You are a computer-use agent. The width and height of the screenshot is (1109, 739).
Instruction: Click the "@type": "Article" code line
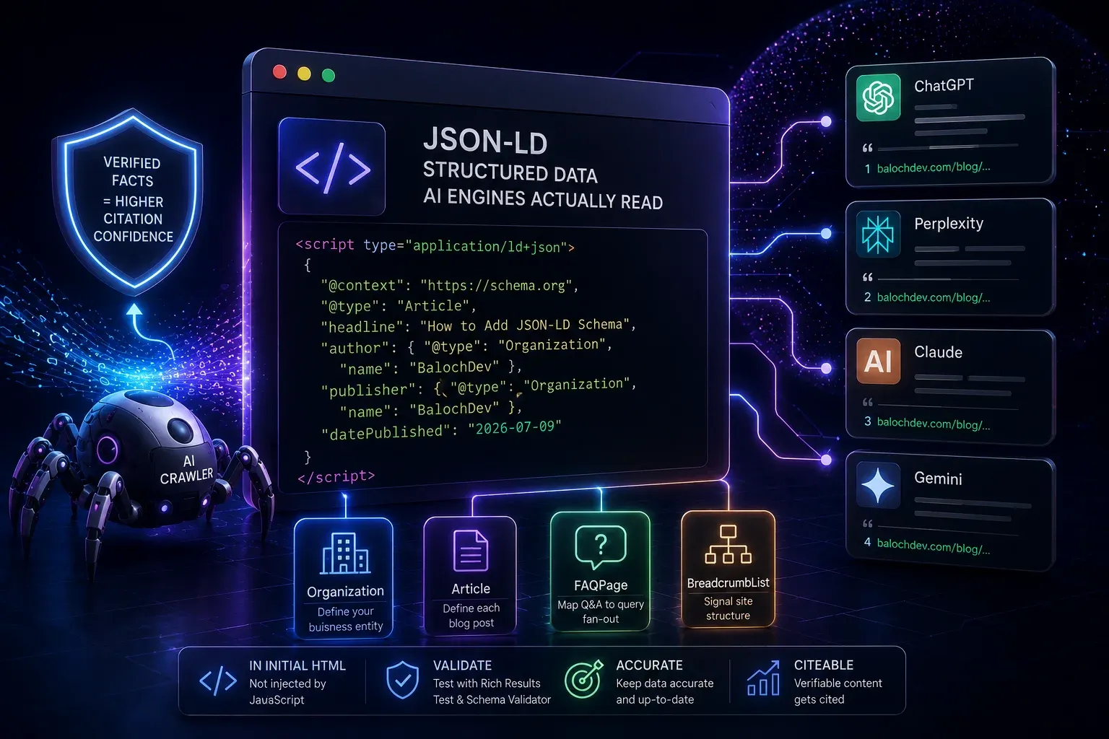point(398,306)
